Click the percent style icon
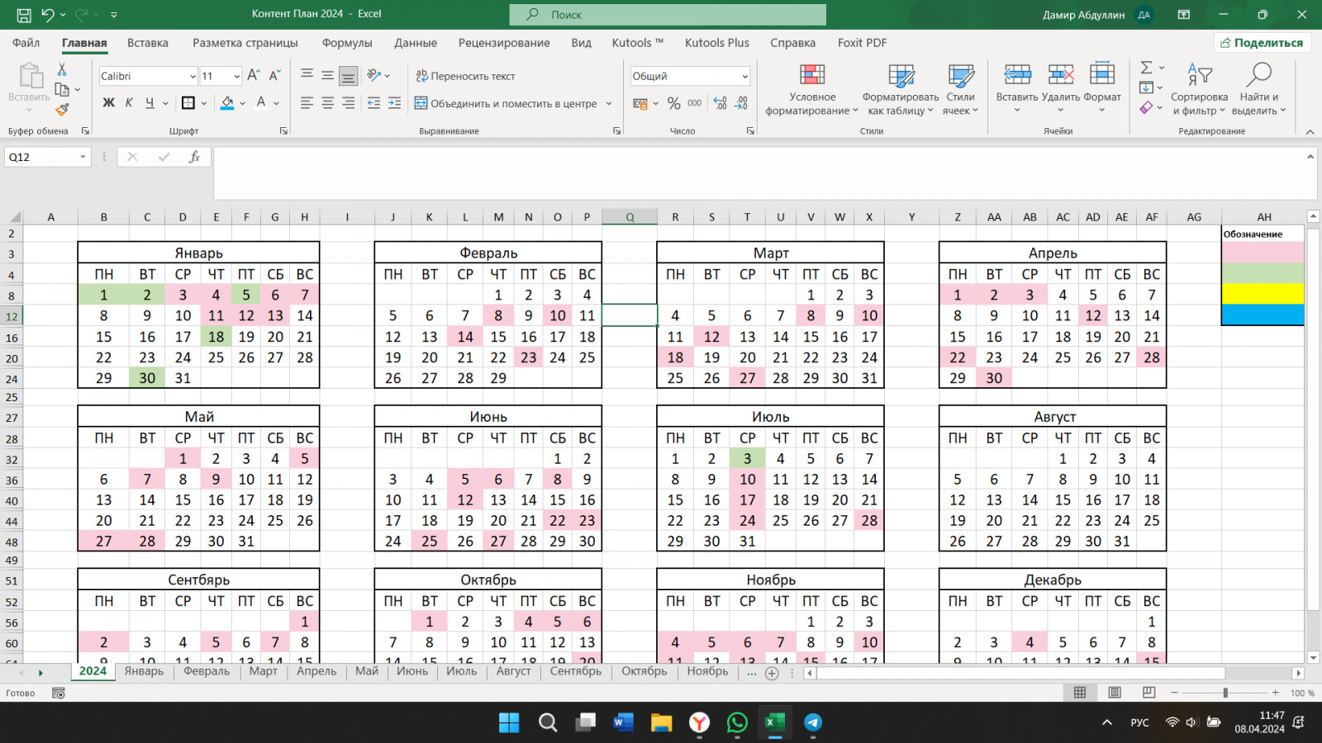 (x=674, y=103)
